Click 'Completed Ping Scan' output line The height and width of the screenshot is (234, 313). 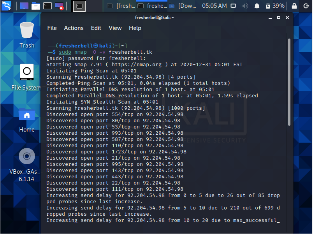[138, 83]
